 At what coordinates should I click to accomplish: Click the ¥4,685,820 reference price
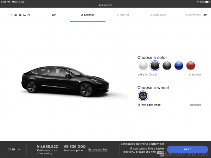point(47,146)
